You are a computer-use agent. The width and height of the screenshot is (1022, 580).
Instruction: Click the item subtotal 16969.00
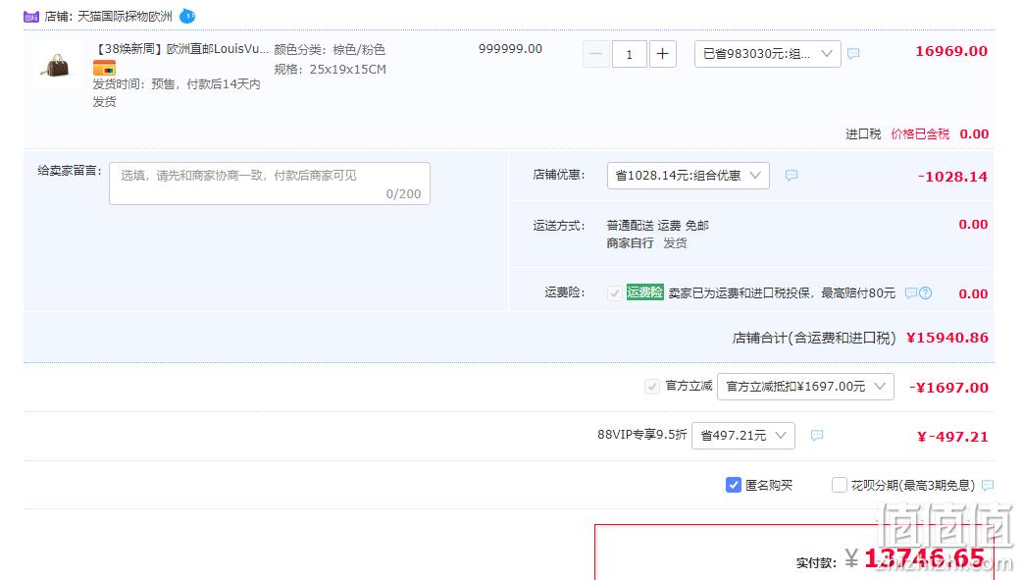[x=951, y=51]
